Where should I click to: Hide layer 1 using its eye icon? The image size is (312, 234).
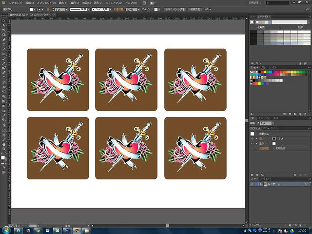point(252,184)
